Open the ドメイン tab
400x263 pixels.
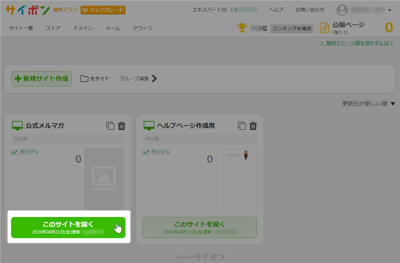83,28
